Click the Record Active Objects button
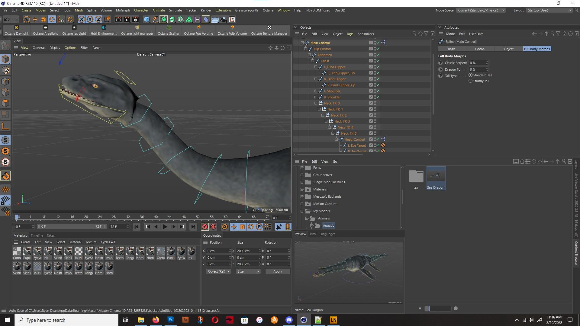Image resolution: width=580 pixels, height=326 pixels. click(x=205, y=227)
